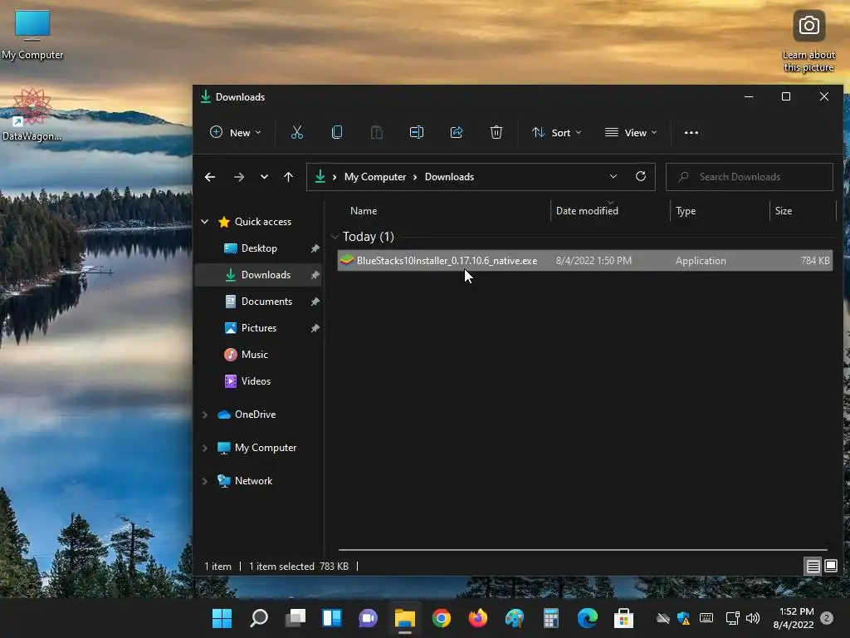Open Microsoft Store from taskbar
The width and height of the screenshot is (850, 638).
click(x=623, y=618)
